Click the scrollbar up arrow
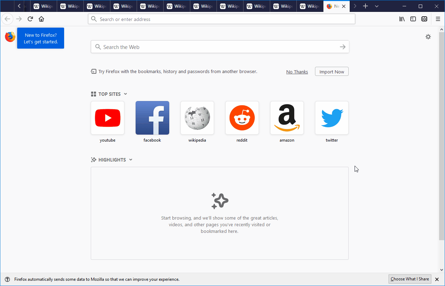 point(442,29)
